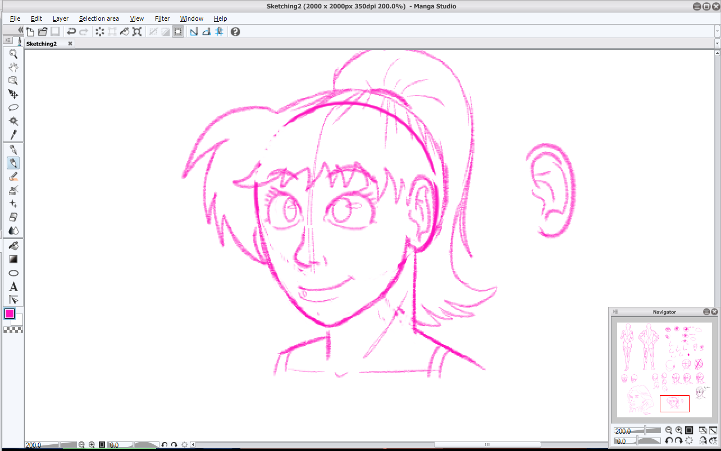Toggle show selection border button
721x451 pixels.
[178, 32]
